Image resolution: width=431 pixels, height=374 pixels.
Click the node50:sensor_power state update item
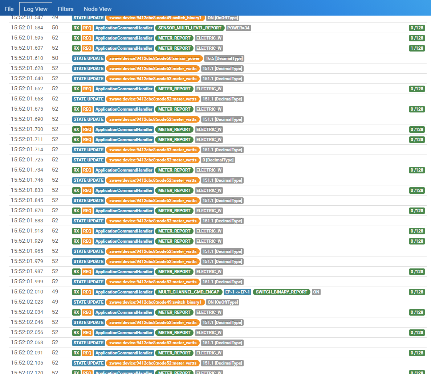(x=154, y=58)
